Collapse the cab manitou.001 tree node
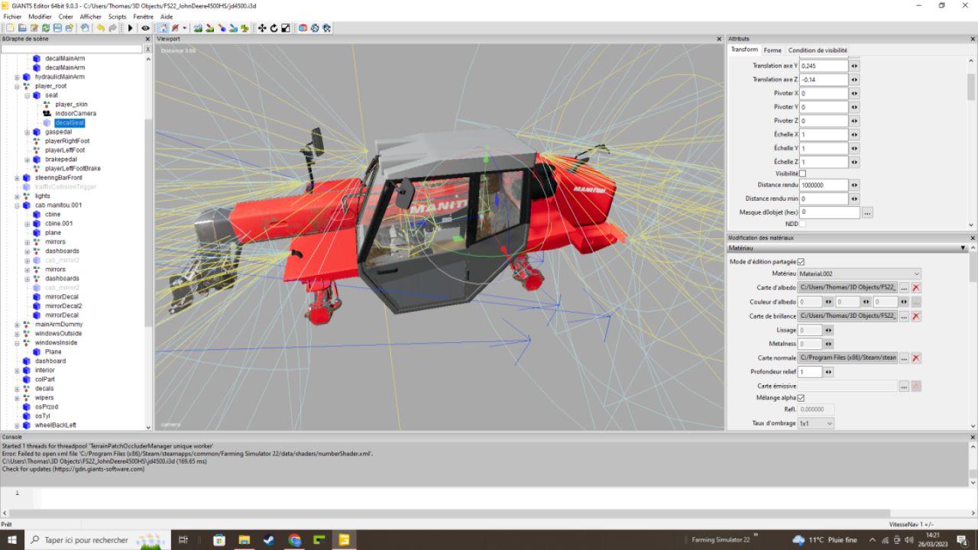 (17, 205)
